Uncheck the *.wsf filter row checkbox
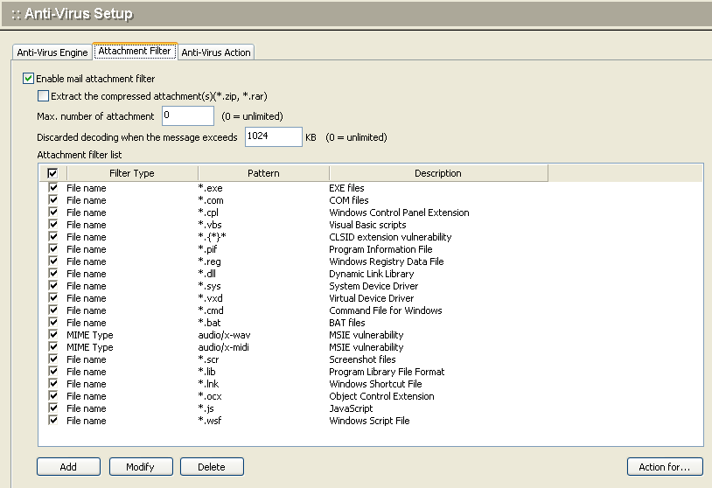 pos(53,421)
